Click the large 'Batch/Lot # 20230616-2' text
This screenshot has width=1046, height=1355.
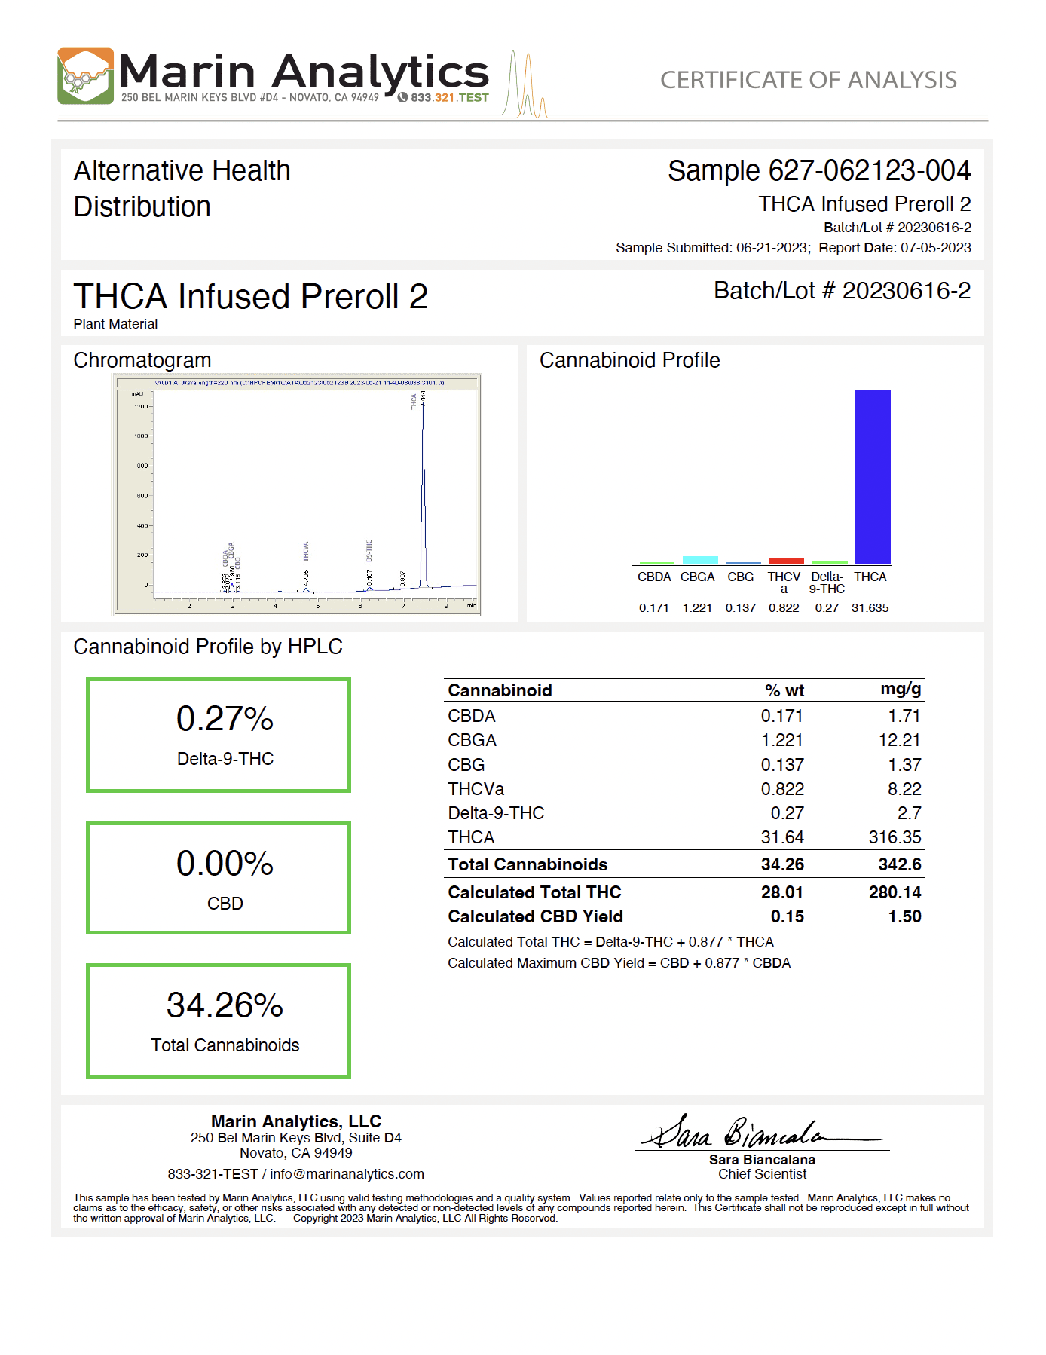pyautogui.click(x=842, y=291)
